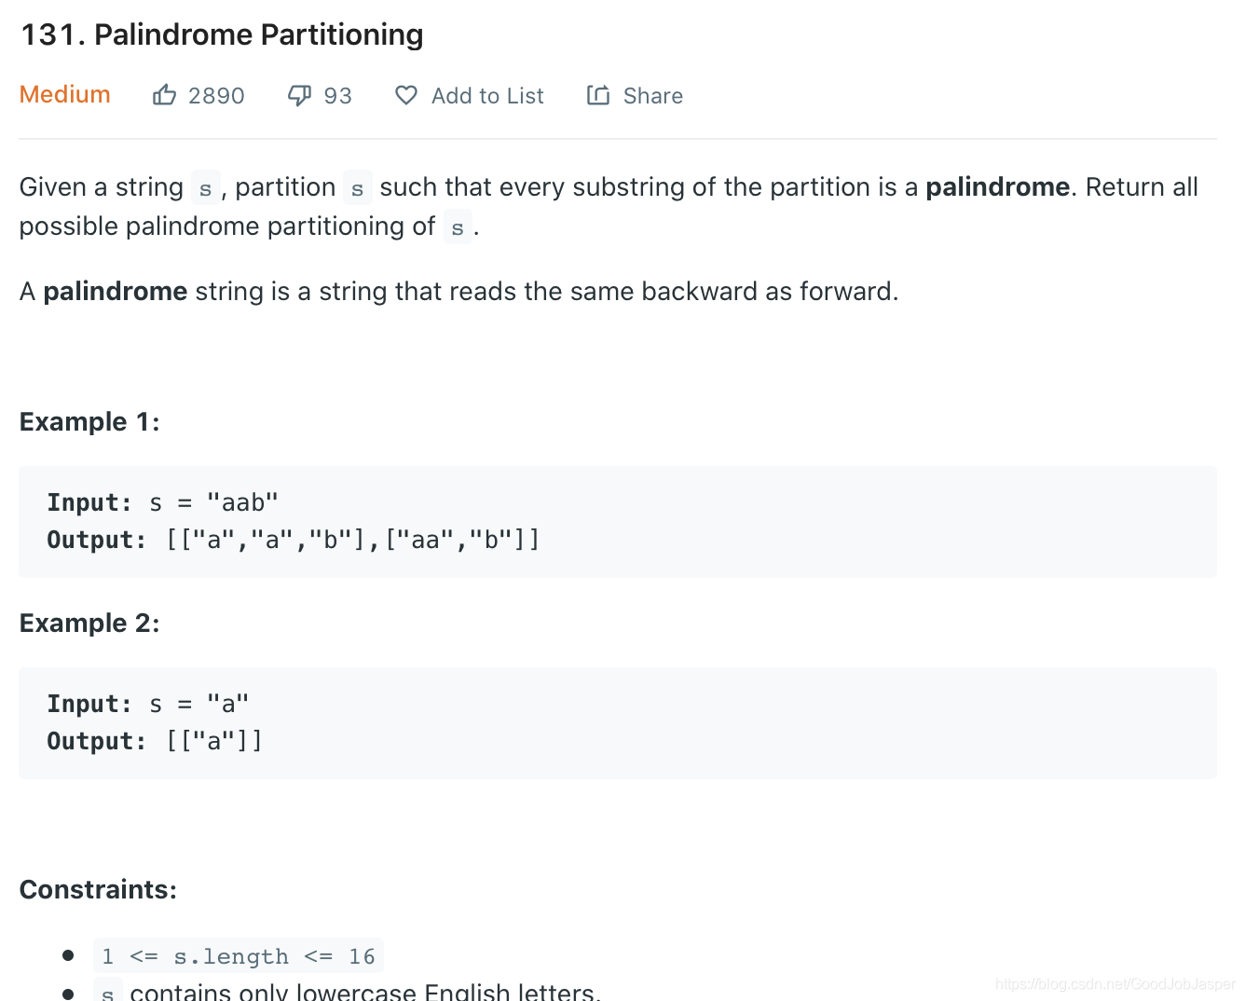The height and width of the screenshot is (1001, 1245).
Task: Click the 2890 likes count
Action: [216, 96]
